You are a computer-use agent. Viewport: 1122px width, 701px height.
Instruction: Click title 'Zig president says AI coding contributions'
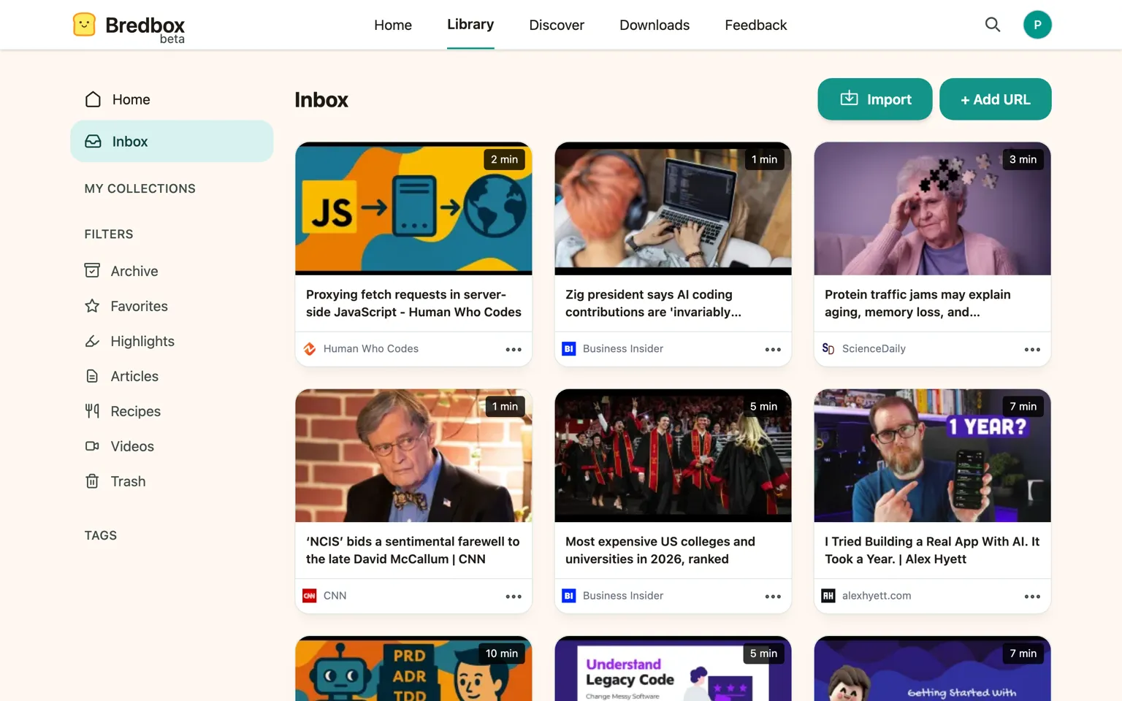[653, 303]
